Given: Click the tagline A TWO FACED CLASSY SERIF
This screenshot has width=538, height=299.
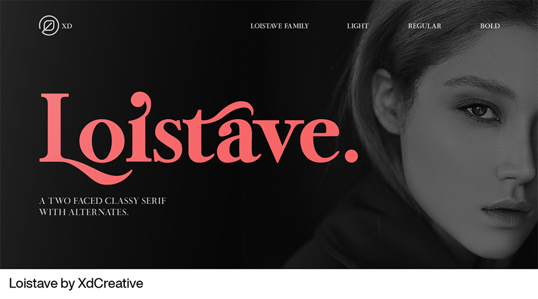Looking at the screenshot, I should (x=102, y=201).
